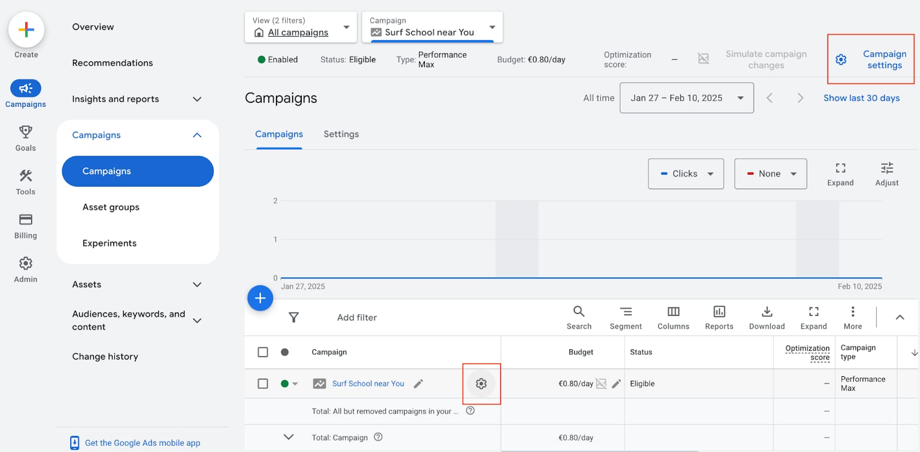The width and height of the screenshot is (920, 452).
Task: Expand Audiences, keywords, and content
Action: click(x=197, y=320)
